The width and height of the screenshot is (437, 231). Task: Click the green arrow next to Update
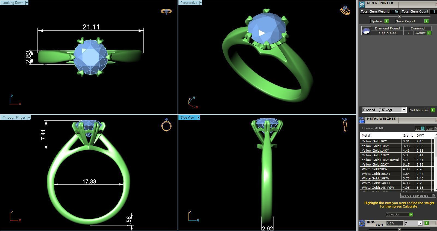(x=386, y=21)
